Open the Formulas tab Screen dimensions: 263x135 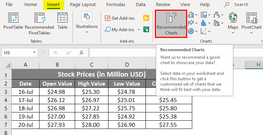116,5
